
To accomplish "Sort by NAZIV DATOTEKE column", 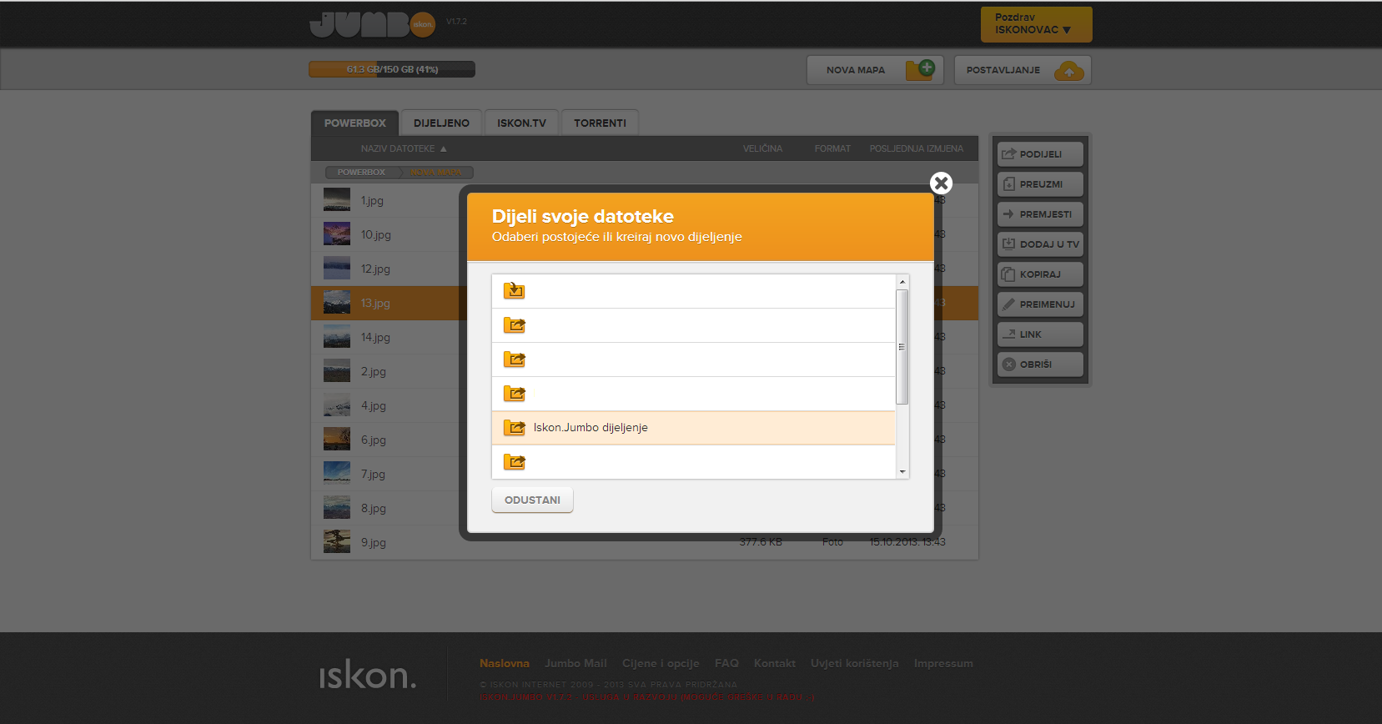I will tap(404, 148).
